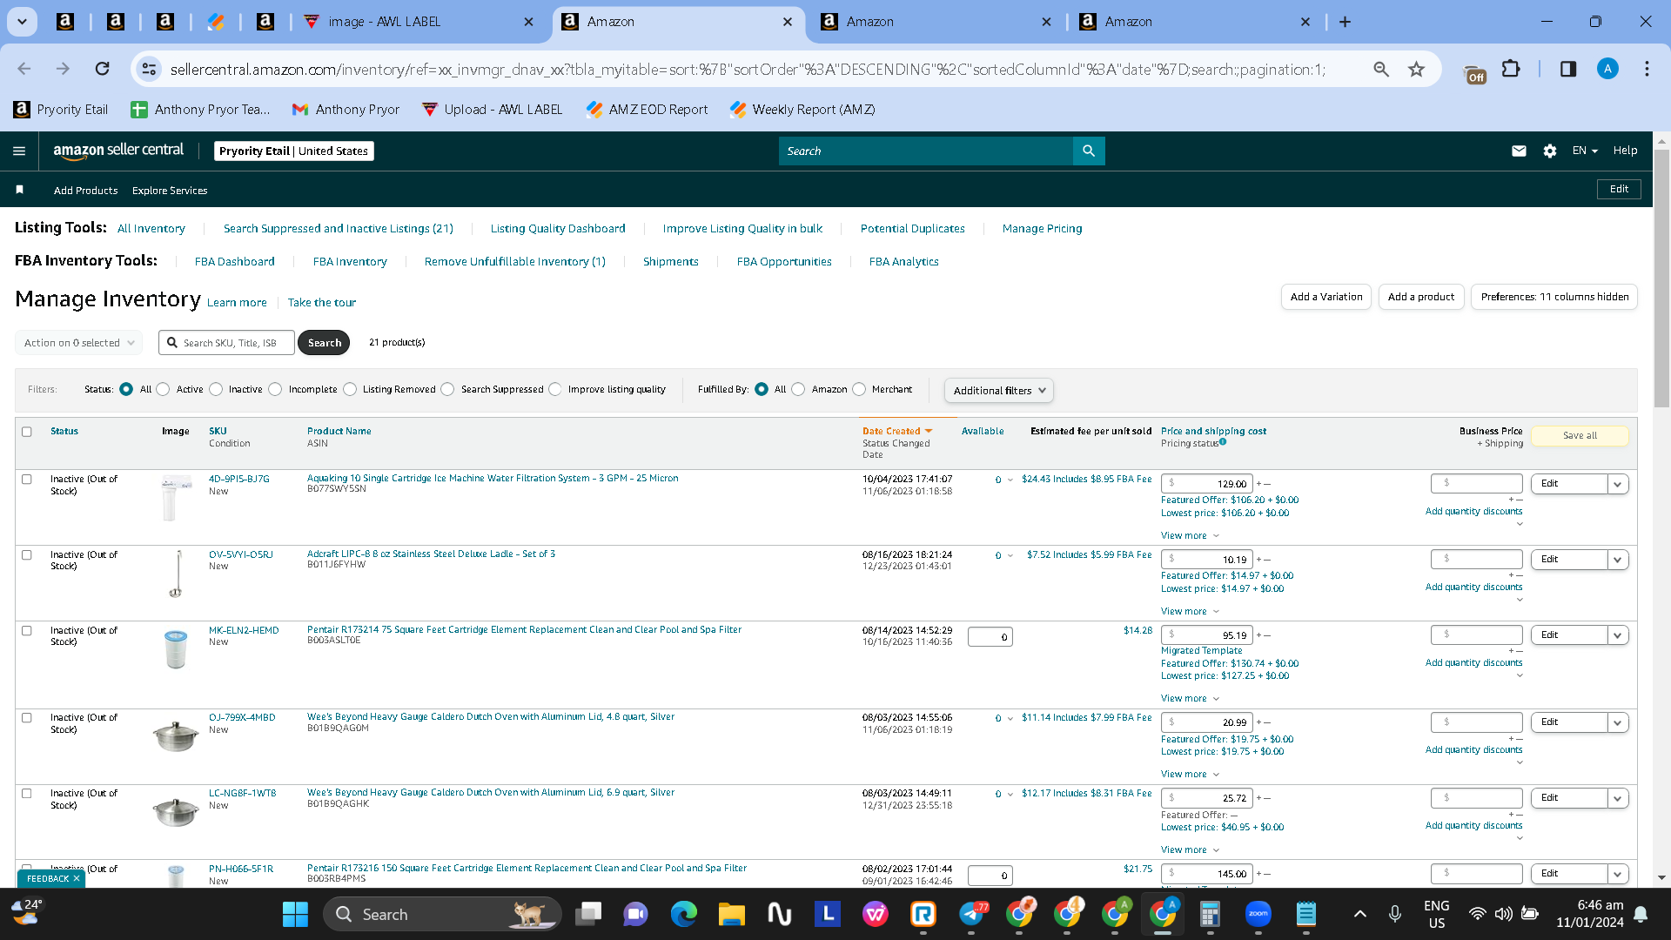Sort by the Date Created column

[896, 432]
